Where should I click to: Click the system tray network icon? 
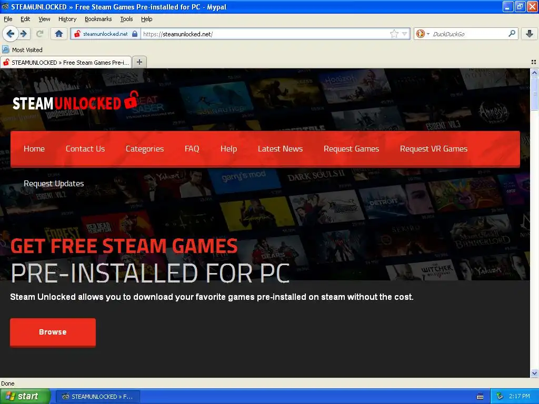(500, 396)
